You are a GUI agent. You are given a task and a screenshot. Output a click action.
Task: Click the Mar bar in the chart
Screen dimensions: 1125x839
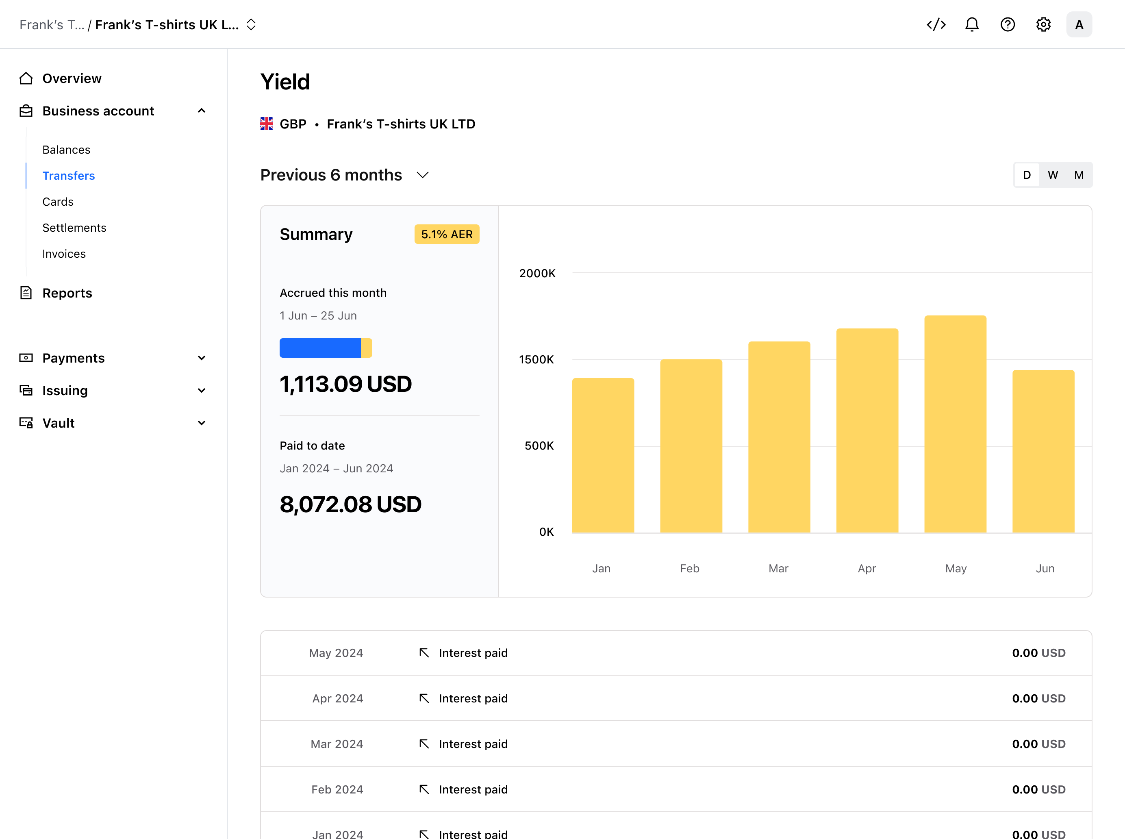779,437
